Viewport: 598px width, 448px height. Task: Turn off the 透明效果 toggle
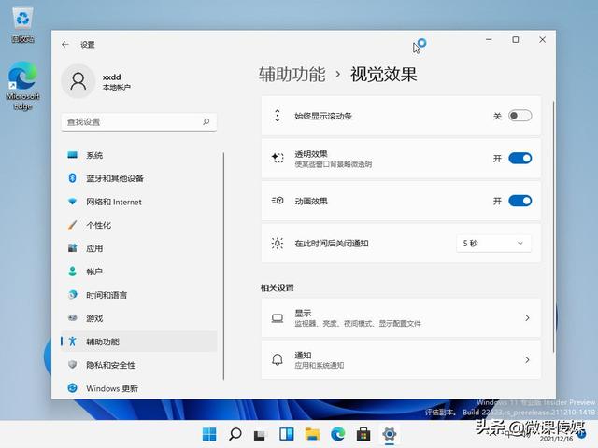(x=520, y=158)
